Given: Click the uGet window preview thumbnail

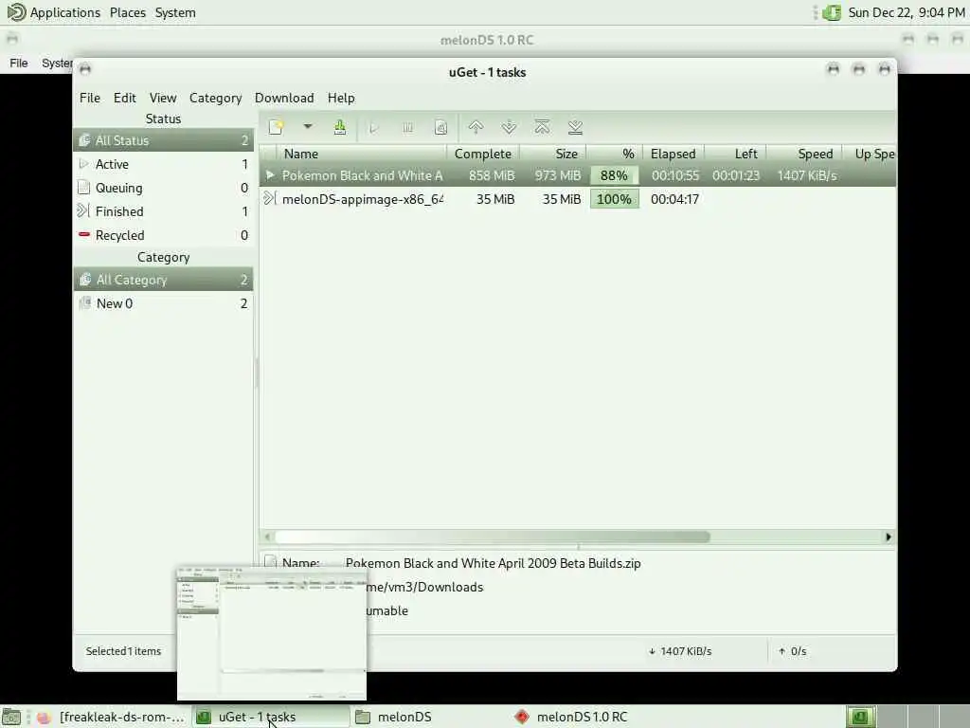Looking at the screenshot, I should [272, 632].
